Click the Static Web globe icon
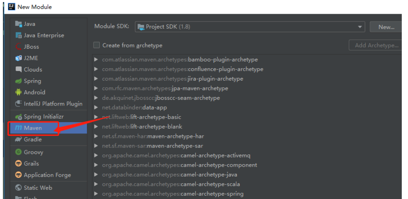 [x=18, y=187]
